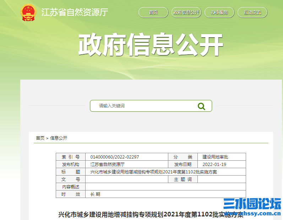Click the 发布机构 label cell

click(71, 164)
